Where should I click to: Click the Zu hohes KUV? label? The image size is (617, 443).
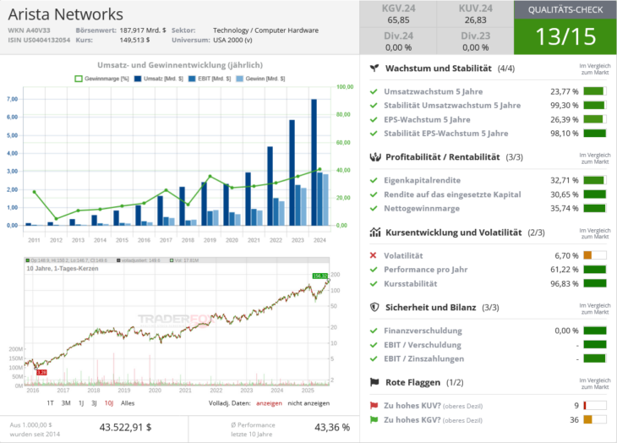(x=412, y=406)
